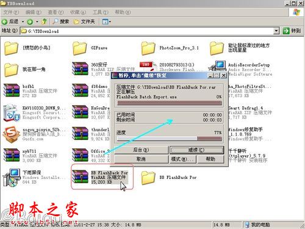Go up one folder level icon
The height and width of the screenshot is (229, 305).
click(x=44, y=21)
